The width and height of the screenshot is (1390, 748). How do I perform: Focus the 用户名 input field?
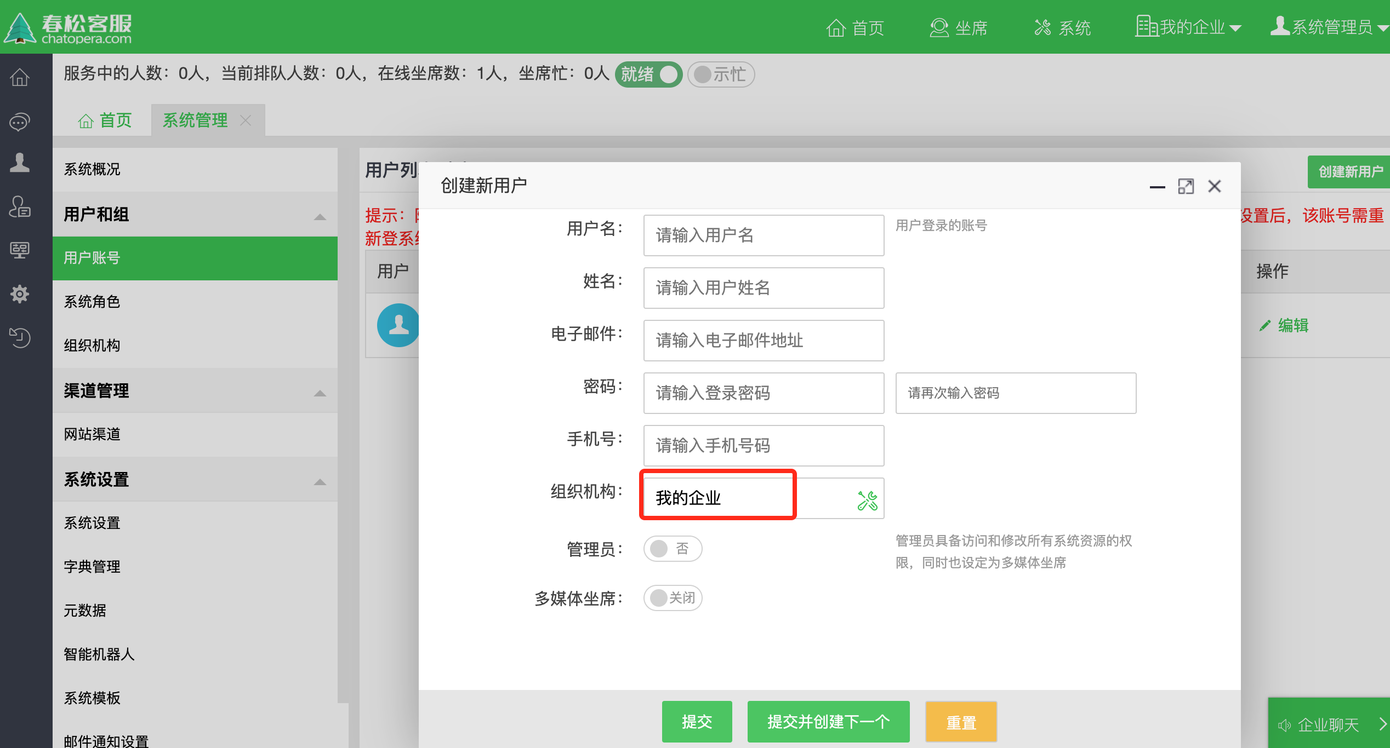click(764, 235)
